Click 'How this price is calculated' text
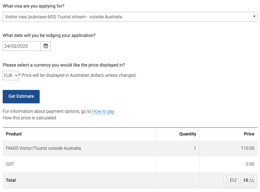 click(x=29, y=118)
